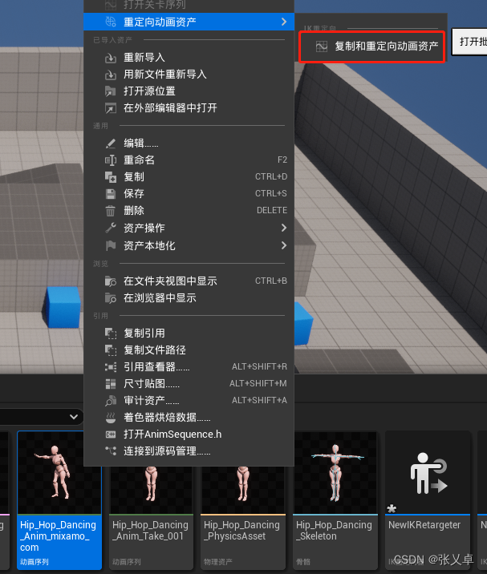Viewport: 487px width, 574px height.
Task: Click the copy icon beside 复制引用
Action: (x=111, y=333)
